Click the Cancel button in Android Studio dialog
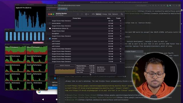This screenshot has width=183, height=103. [x=138, y=56]
